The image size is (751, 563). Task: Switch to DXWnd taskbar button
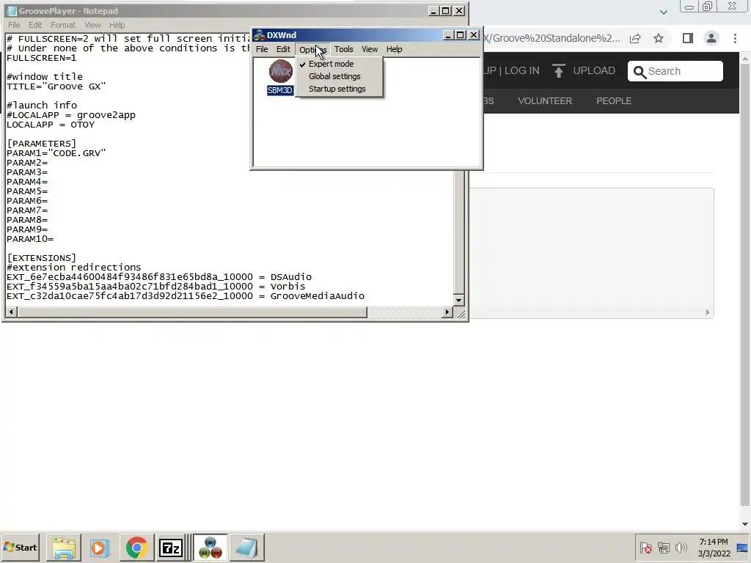210,548
